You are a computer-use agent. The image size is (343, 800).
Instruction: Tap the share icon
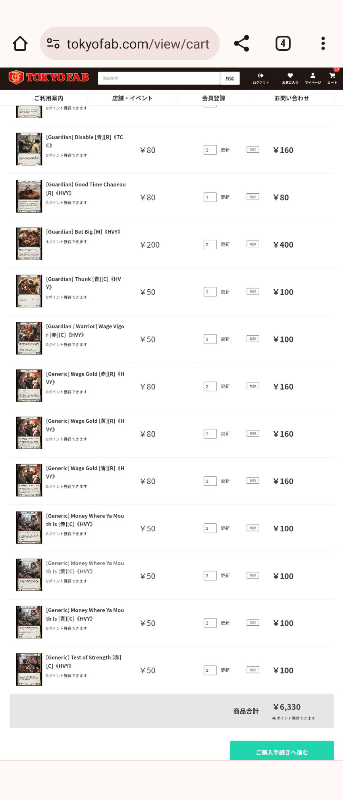[x=241, y=44]
